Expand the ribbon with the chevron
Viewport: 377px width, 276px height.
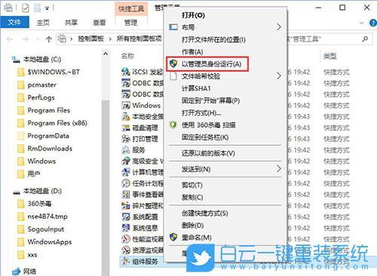pos(362,23)
